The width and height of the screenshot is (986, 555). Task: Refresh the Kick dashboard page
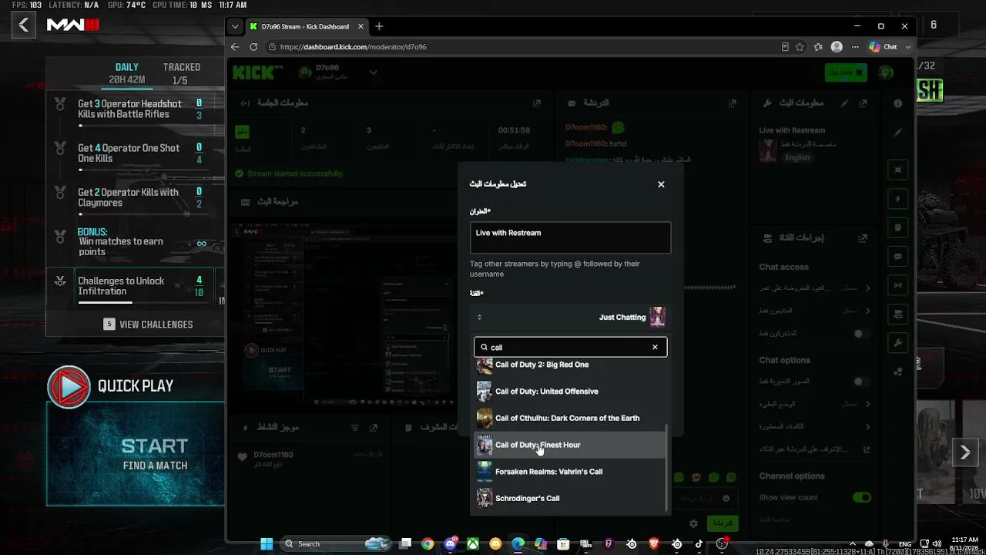[253, 47]
